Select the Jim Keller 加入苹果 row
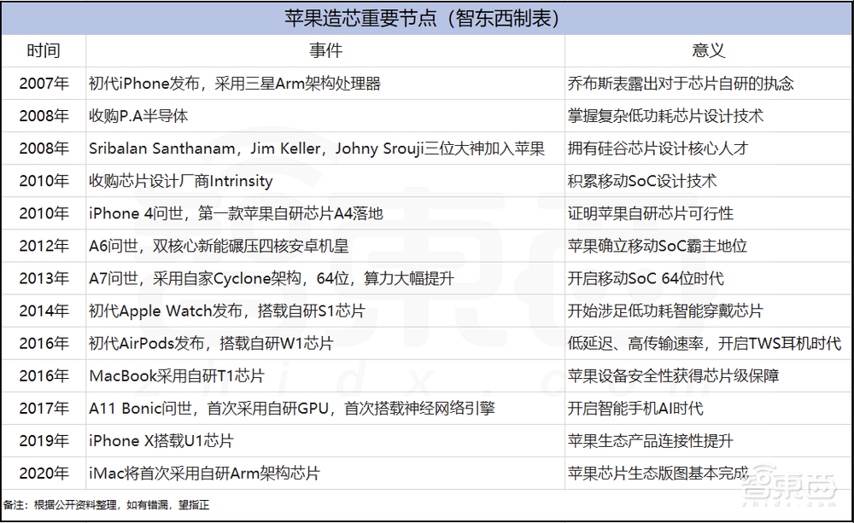This screenshot has width=854, height=523. click(x=320, y=148)
